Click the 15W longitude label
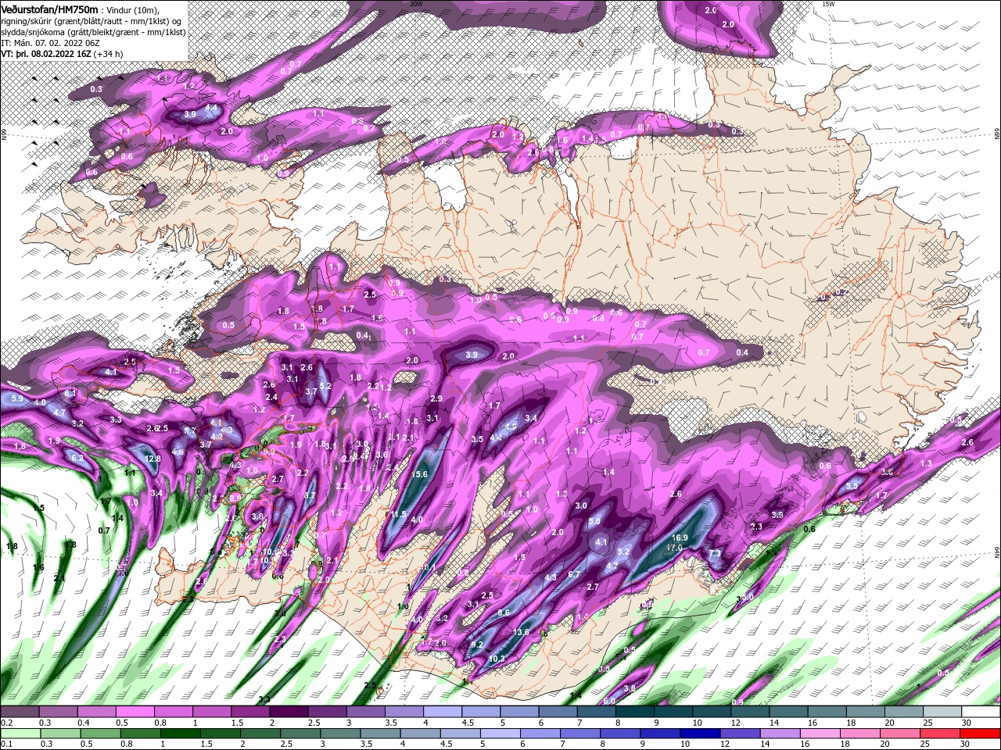 828,4
